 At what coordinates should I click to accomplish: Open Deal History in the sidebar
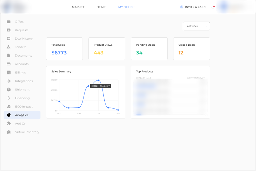click(23, 39)
